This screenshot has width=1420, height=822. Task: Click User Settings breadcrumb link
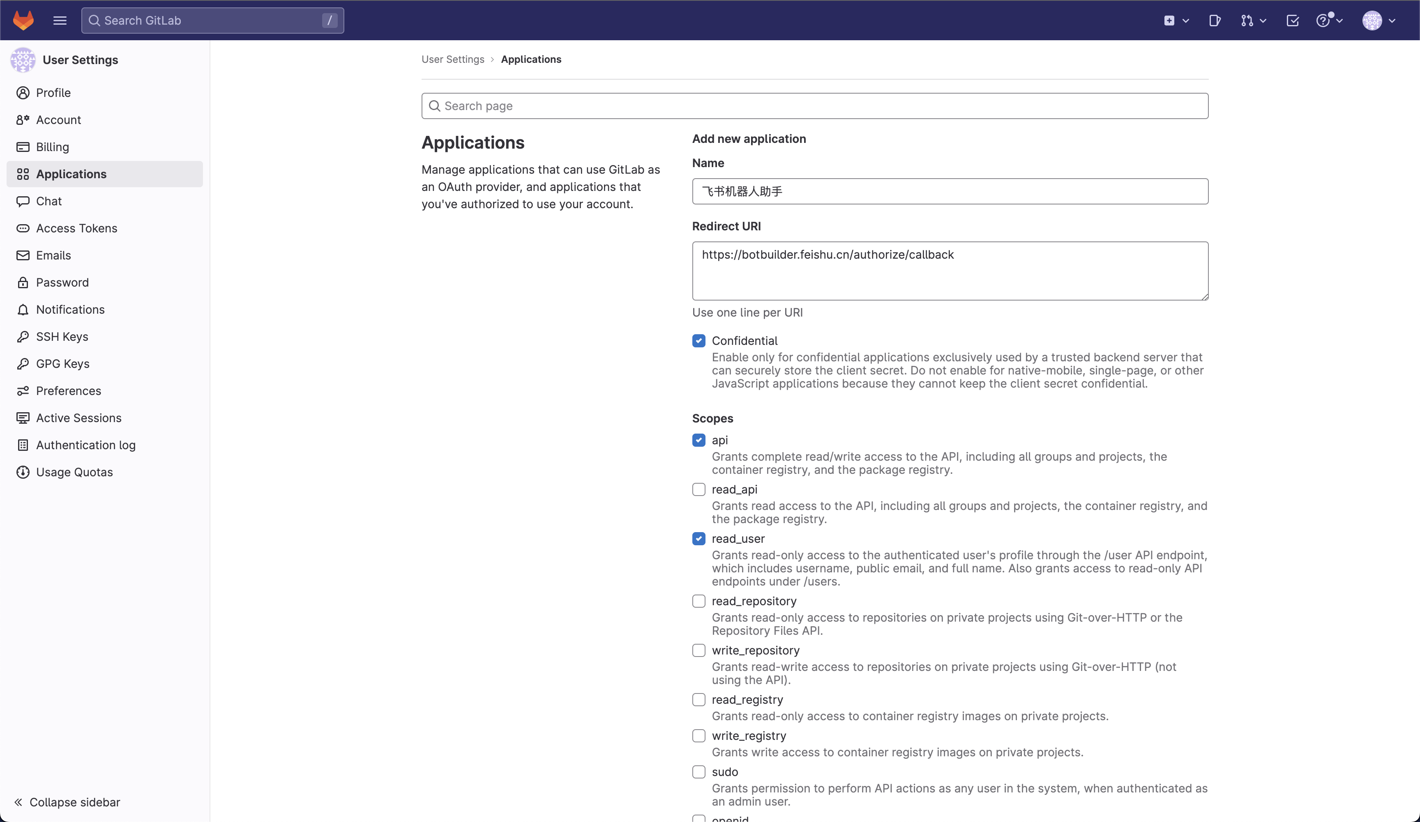(452, 59)
